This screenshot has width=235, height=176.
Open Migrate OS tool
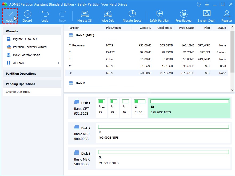pos(85,16)
